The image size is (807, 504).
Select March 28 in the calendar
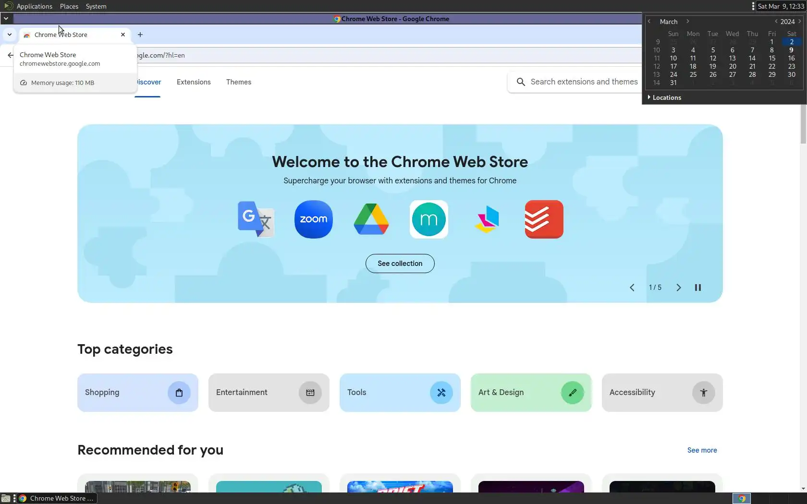[x=752, y=74]
